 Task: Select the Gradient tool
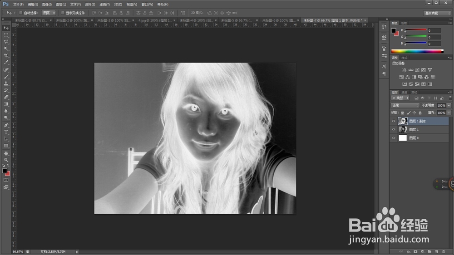[x=6, y=104]
